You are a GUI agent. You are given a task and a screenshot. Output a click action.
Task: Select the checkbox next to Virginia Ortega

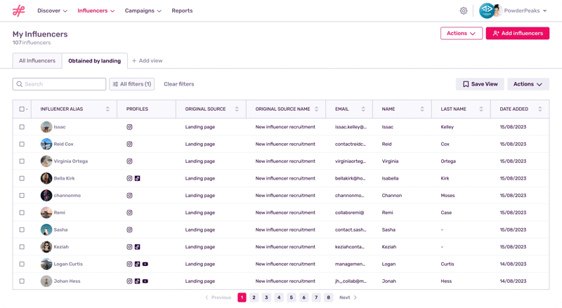22,161
